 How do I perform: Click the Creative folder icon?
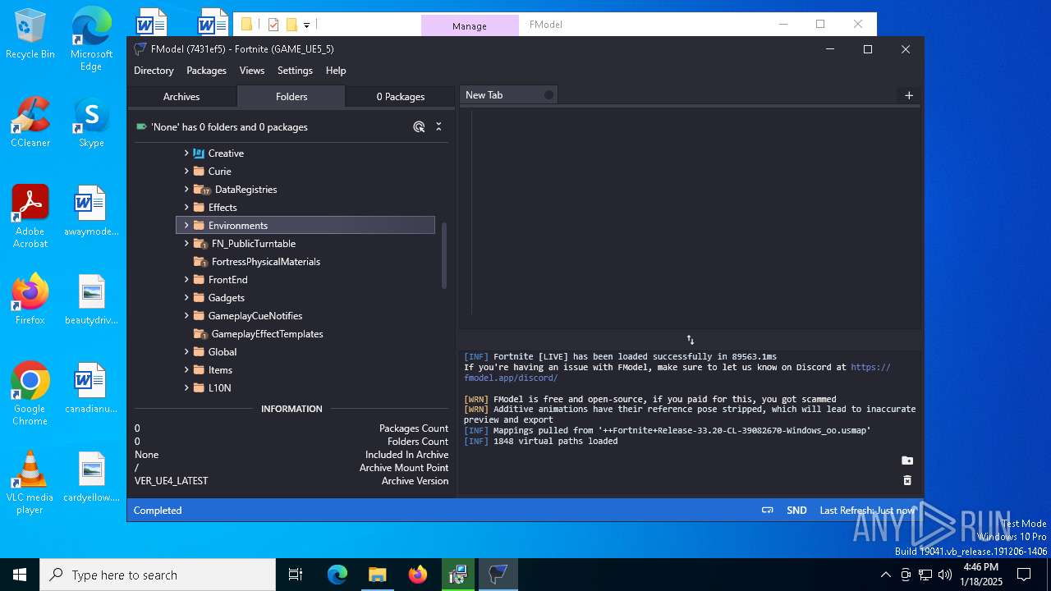click(x=199, y=153)
